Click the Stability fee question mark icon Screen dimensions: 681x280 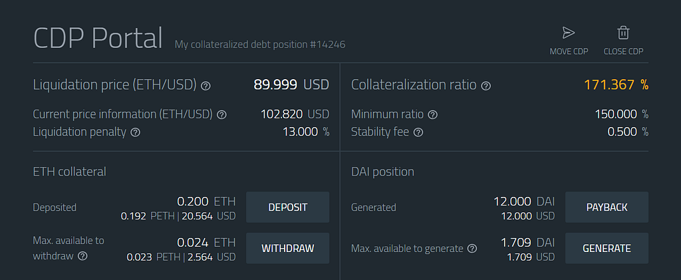(418, 132)
